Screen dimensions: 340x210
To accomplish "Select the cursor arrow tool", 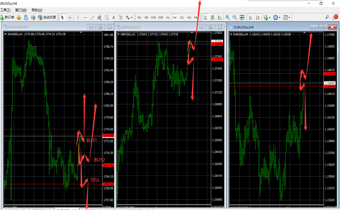I will click(62, 17).
